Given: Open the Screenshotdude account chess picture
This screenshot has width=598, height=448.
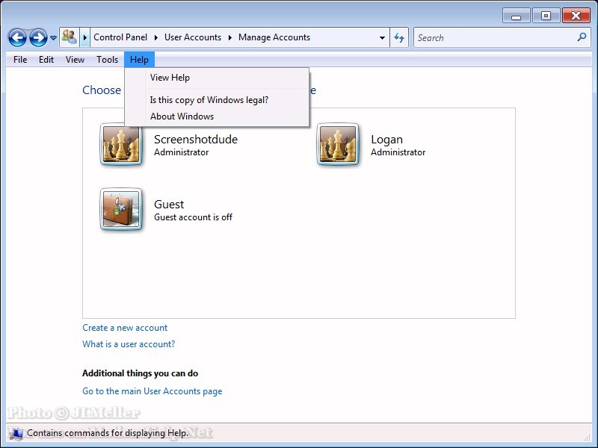Looking at the screenshot, I should (121, 144).
